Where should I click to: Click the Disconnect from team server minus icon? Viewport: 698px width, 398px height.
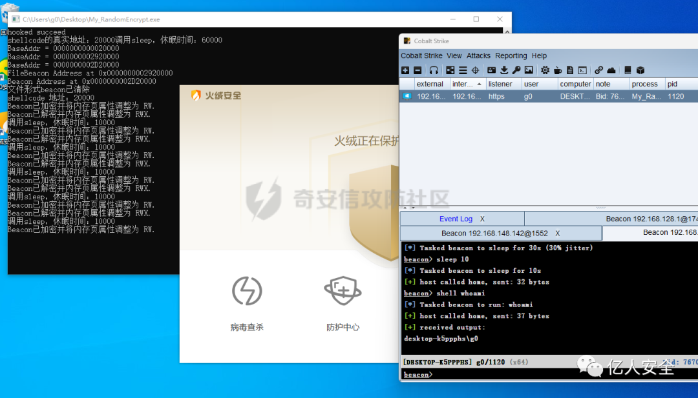[x=418, y=70]
